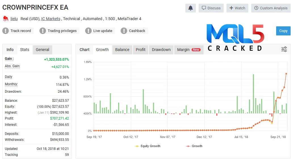The height and width of the screenshot is (159, 300).
Task: Click the notification bell icon
Action: tap(190, 8)
